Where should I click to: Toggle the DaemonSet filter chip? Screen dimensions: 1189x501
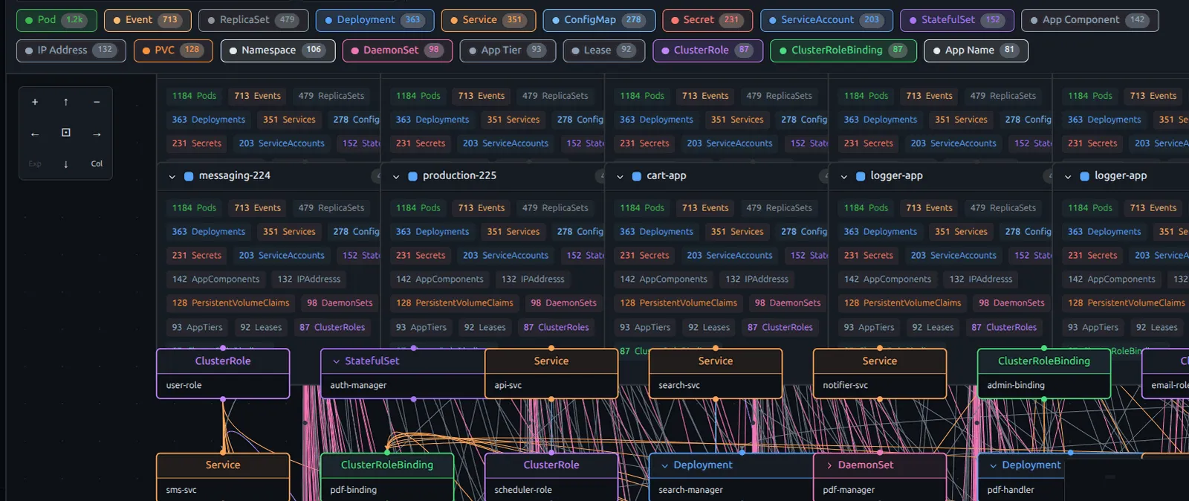(x=397, y=51)
